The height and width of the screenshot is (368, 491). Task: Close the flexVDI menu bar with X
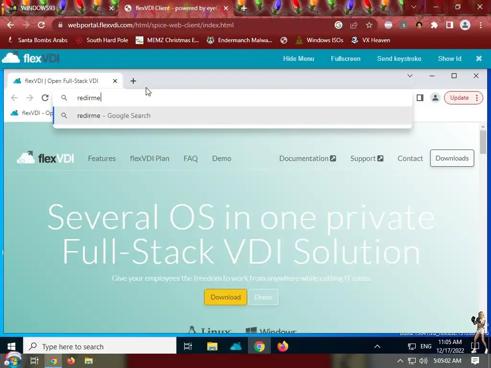point(479,58)
